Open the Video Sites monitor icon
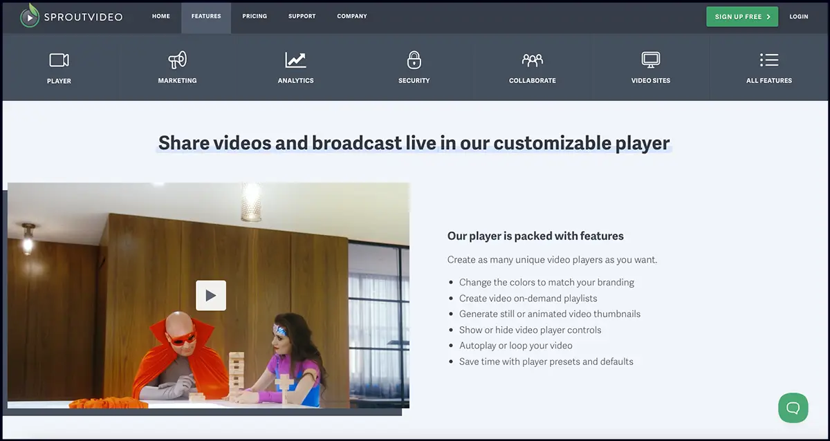The image size is (830, 441). point(651,60)
